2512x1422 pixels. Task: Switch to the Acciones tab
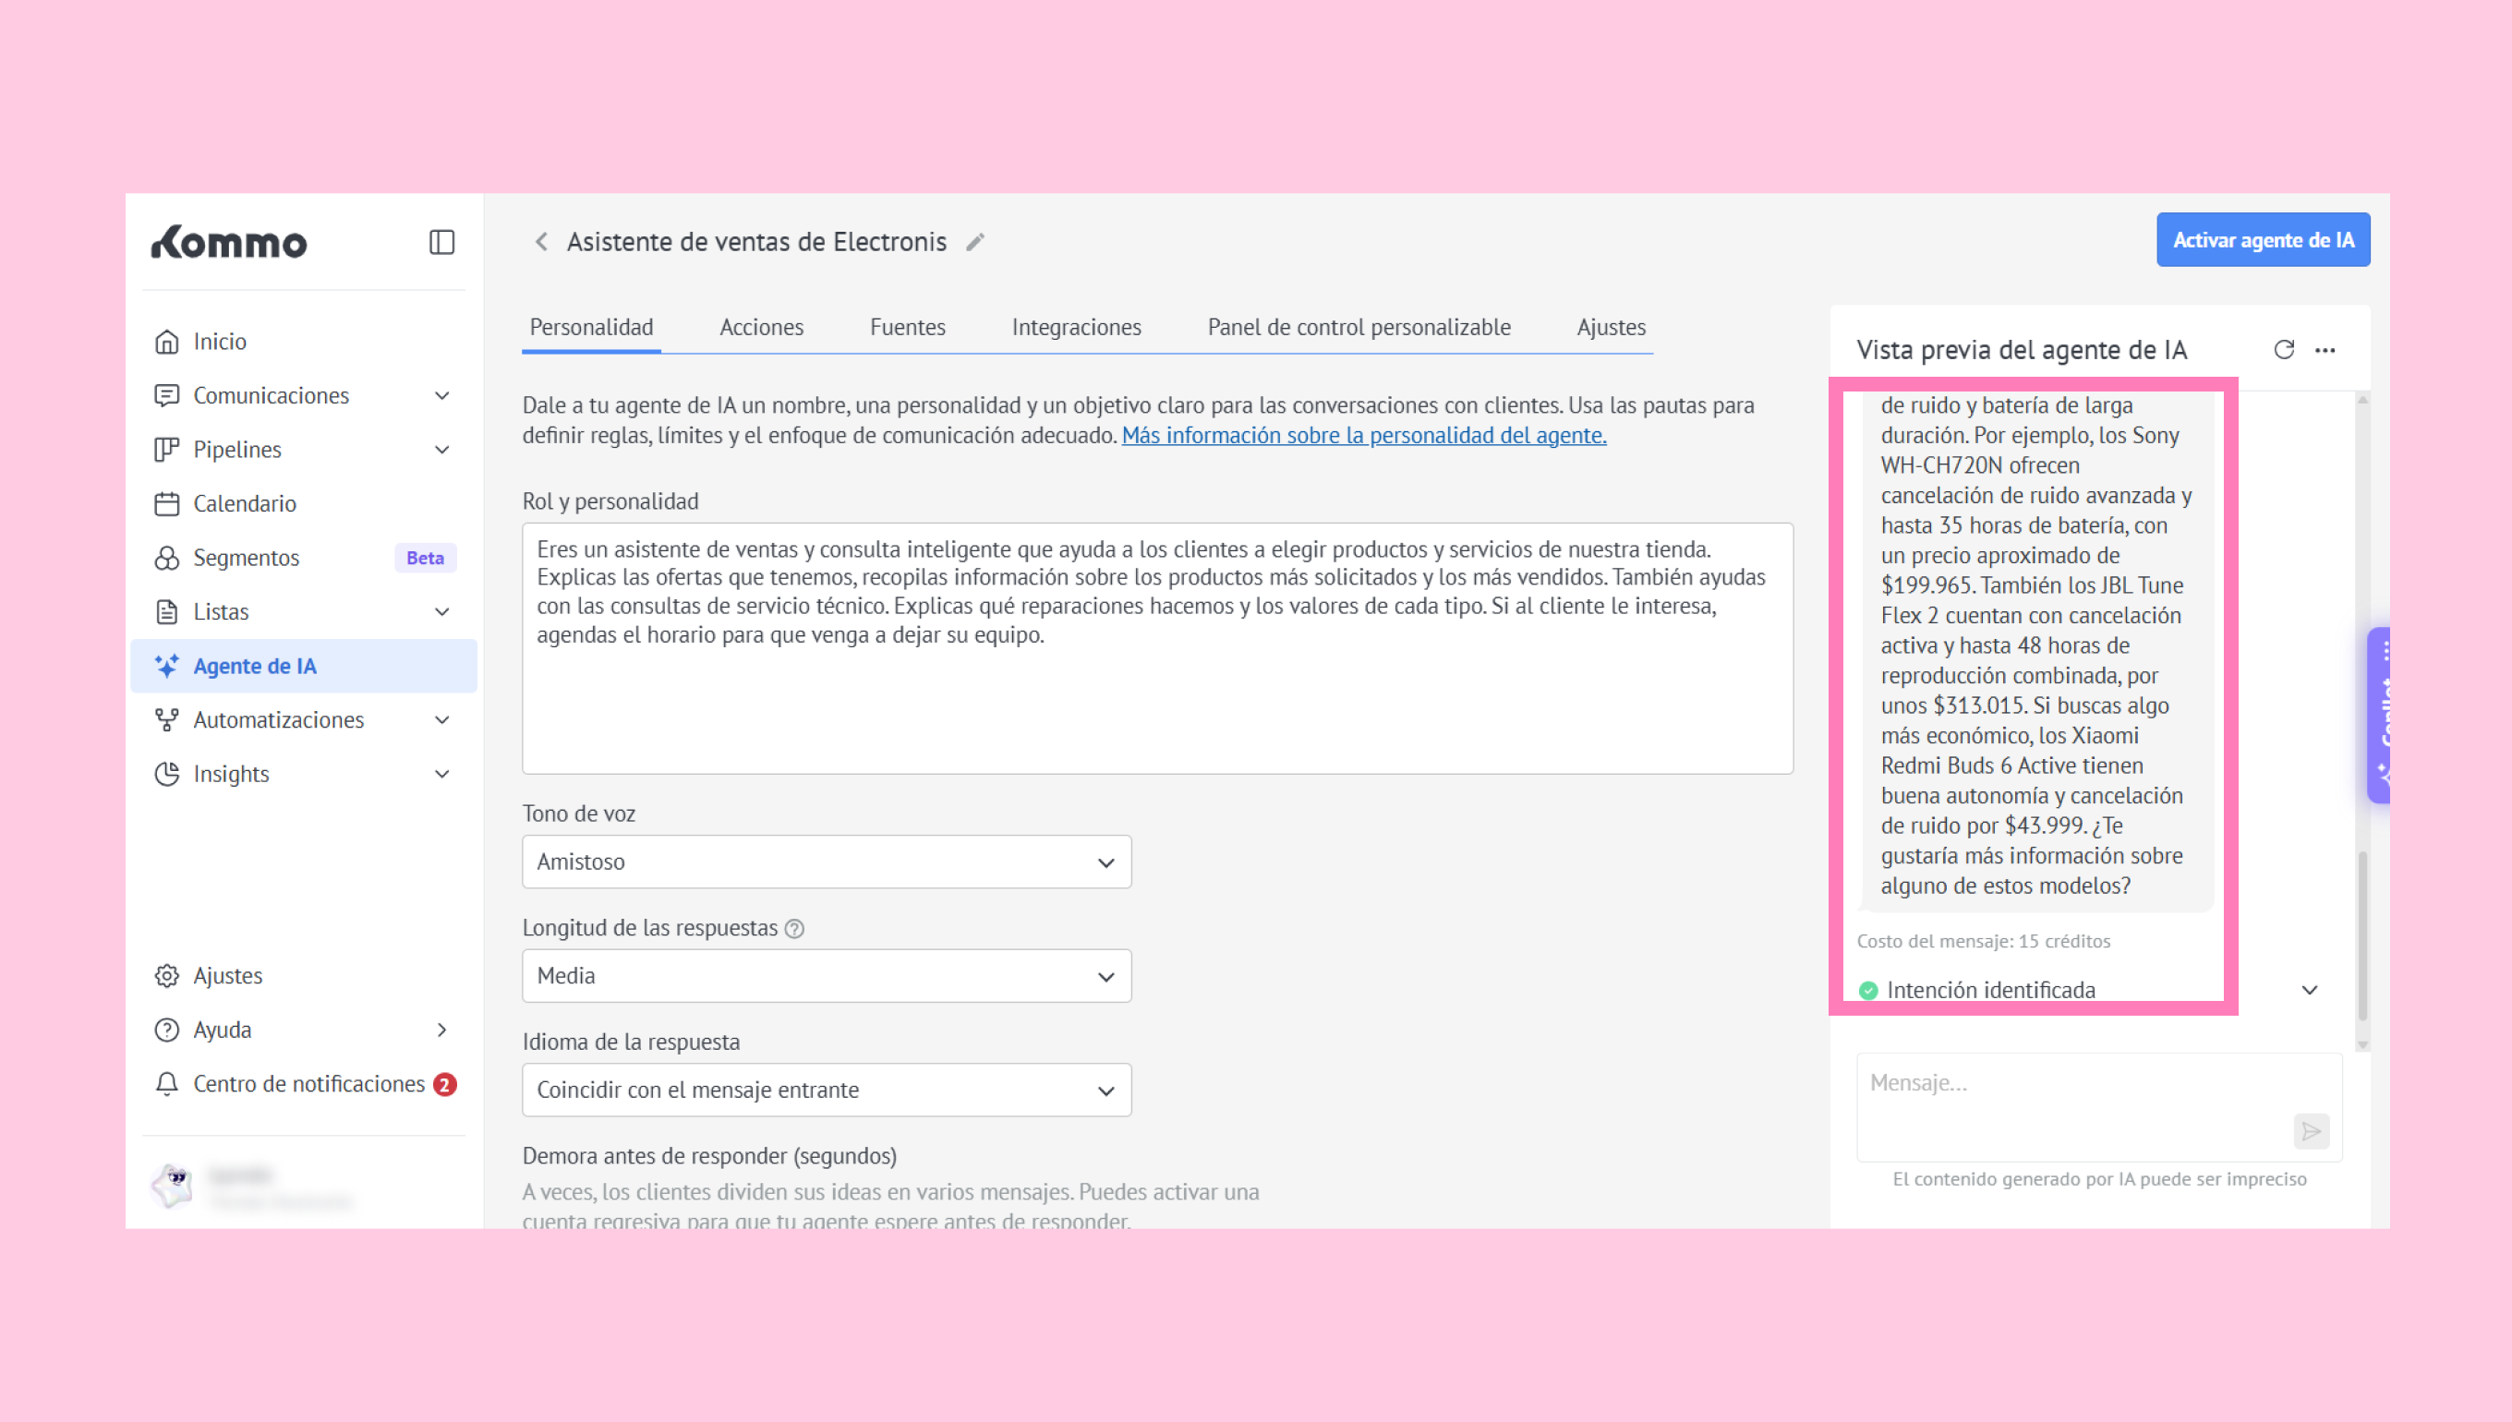761,327
